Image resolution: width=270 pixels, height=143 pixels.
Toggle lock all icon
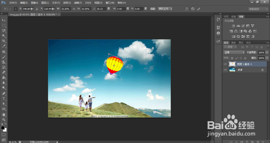pyautogui.click(x=245, y=58)
